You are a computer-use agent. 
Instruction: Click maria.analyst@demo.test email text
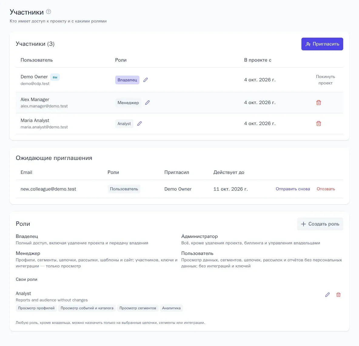click(x=44, y=127)
